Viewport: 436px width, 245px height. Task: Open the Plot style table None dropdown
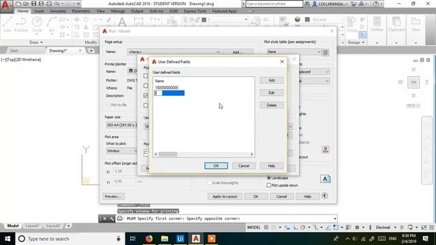click(294, 52)
